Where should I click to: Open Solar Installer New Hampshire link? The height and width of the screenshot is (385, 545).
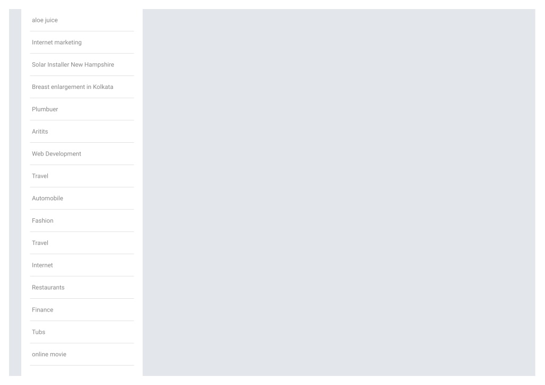click(x=73, y=64)
